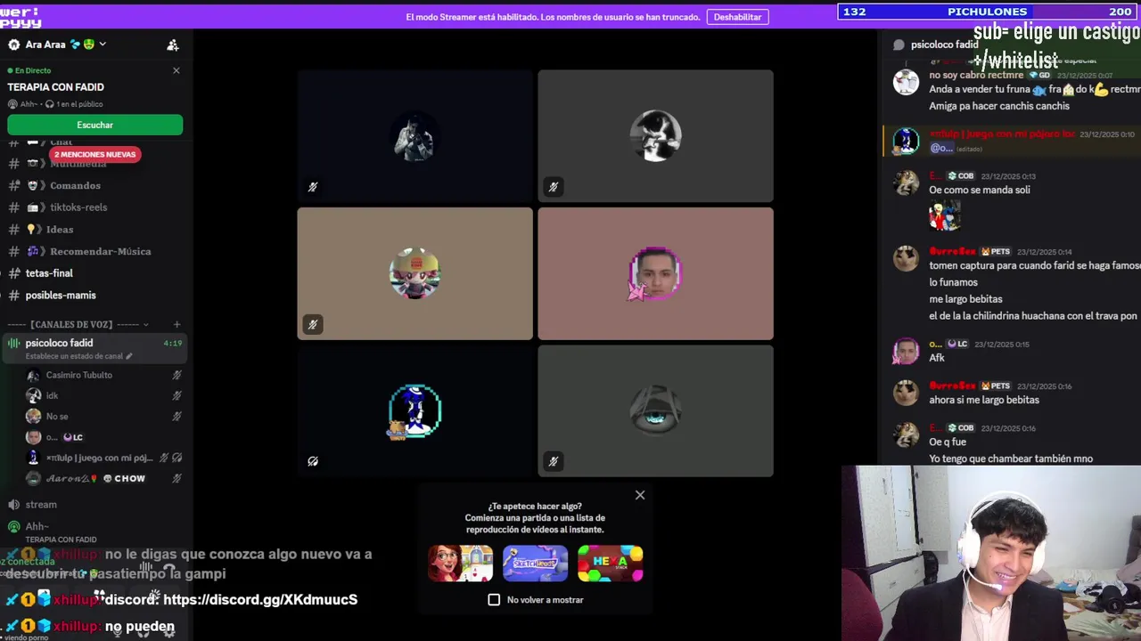The image size is (1141, 641).
Task: Click muted mic icon on top-right video tile
Action: coord(553,187)
